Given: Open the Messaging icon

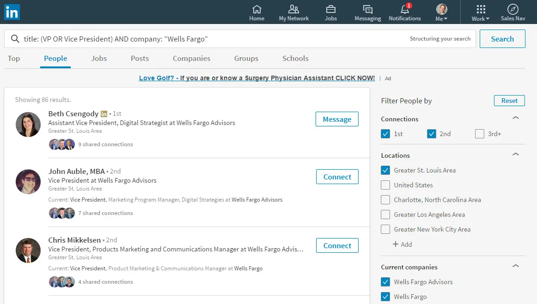Looking at the screenshot, I should (x=367, y=9).
